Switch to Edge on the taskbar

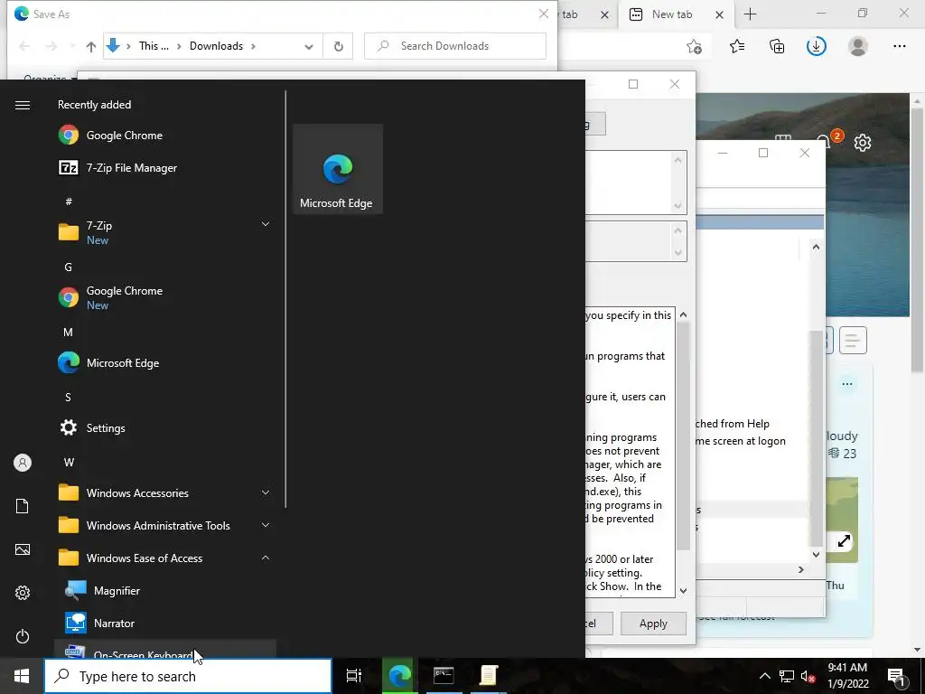coord(399,676)
